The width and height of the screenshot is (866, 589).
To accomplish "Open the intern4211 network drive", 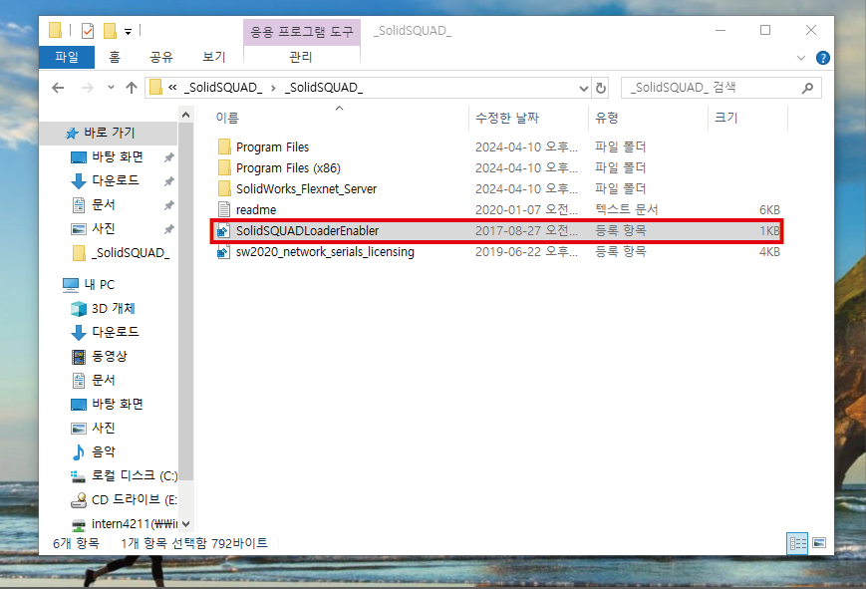I will tap(135, 524).
